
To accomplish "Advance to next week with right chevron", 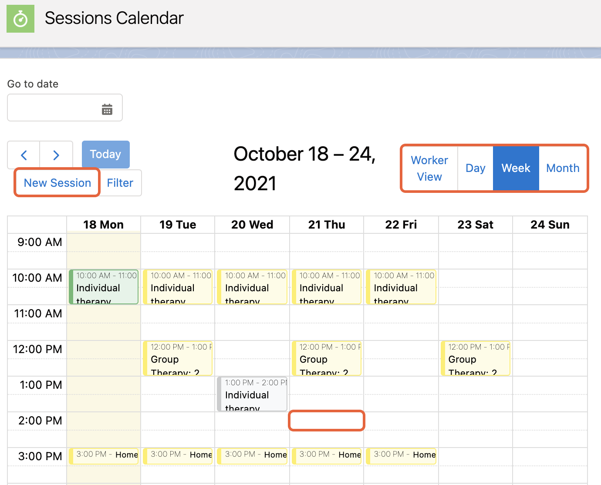I will coord(56,155).
